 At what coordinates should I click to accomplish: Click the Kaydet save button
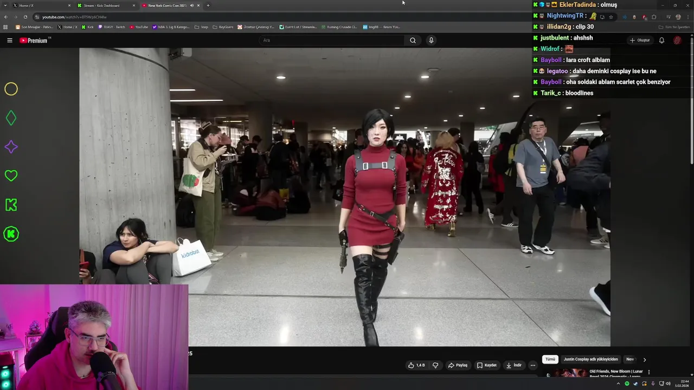[x=486, y=365]
